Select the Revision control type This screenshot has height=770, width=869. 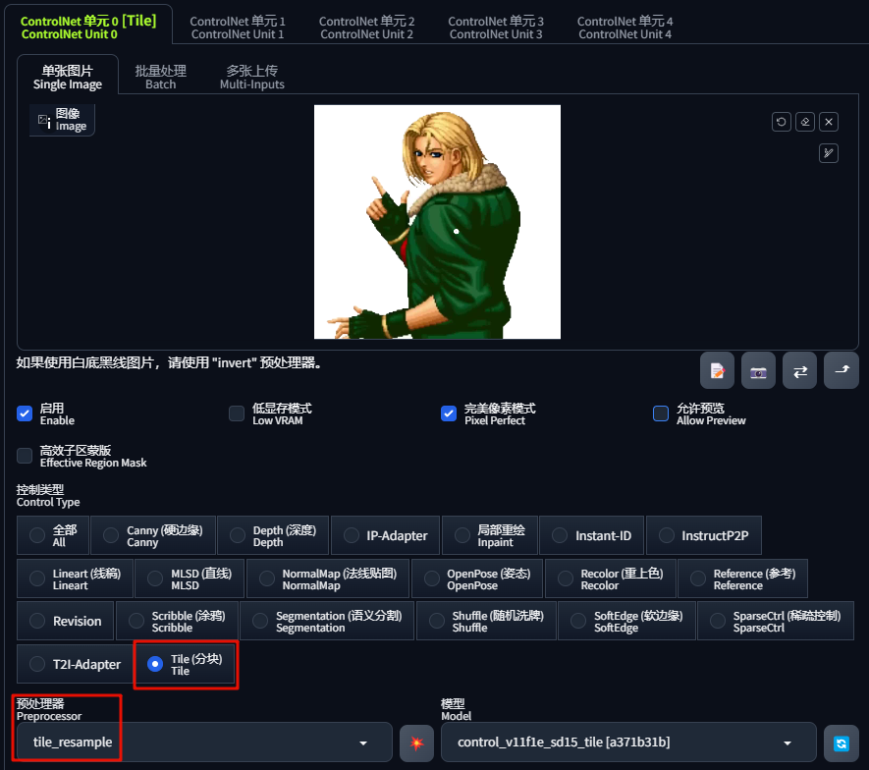(66, 621)
